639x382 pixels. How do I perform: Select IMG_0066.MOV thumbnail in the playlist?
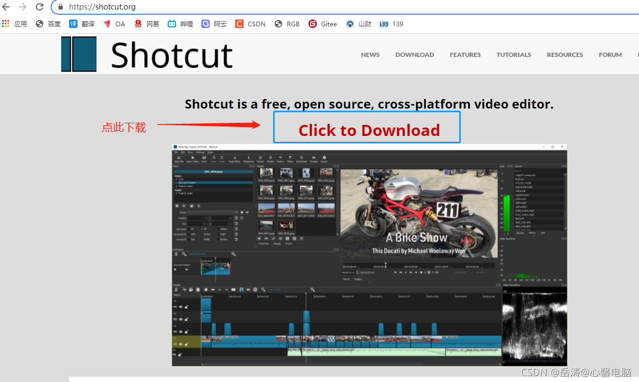(x=266, y=209)
